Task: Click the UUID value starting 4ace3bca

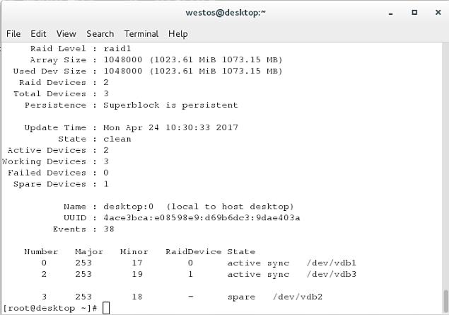Action: (202, 218)
